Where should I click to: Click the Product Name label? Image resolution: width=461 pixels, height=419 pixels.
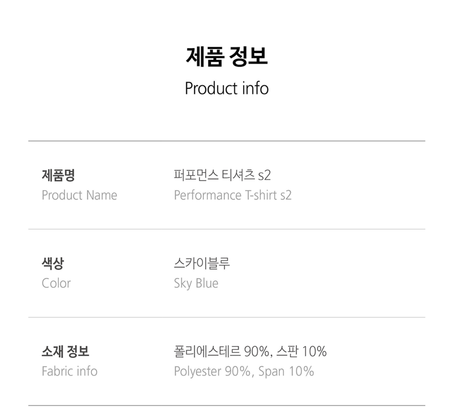click(79, 195)
